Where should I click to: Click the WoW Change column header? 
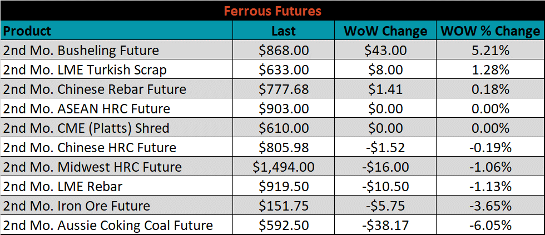[x=385, y=31]
